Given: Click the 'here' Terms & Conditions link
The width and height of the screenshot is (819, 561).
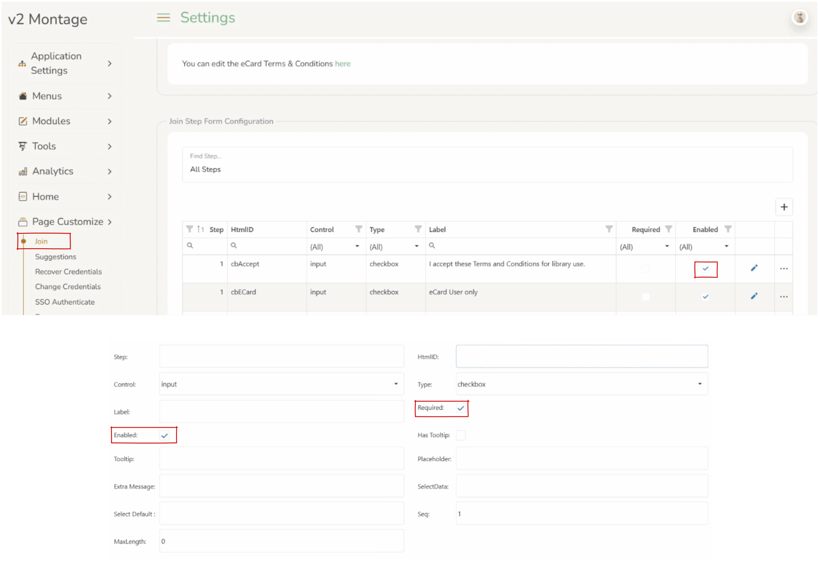Looking at the screenshot, I should coord(343,64).
